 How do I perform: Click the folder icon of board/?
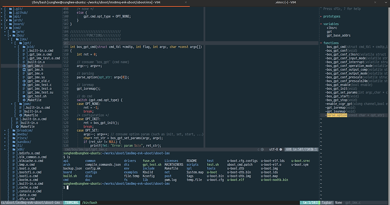click(x=10, y=24)
